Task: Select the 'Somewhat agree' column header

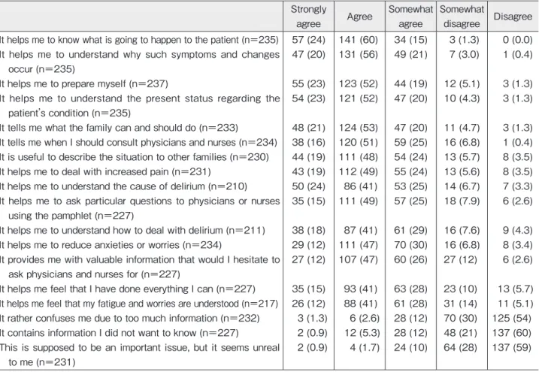Action: pos(410,17)
